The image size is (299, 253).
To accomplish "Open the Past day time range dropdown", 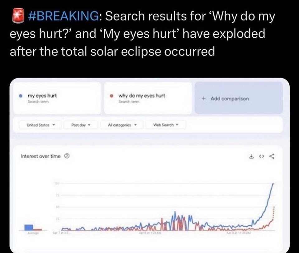I will coord(81,125).
